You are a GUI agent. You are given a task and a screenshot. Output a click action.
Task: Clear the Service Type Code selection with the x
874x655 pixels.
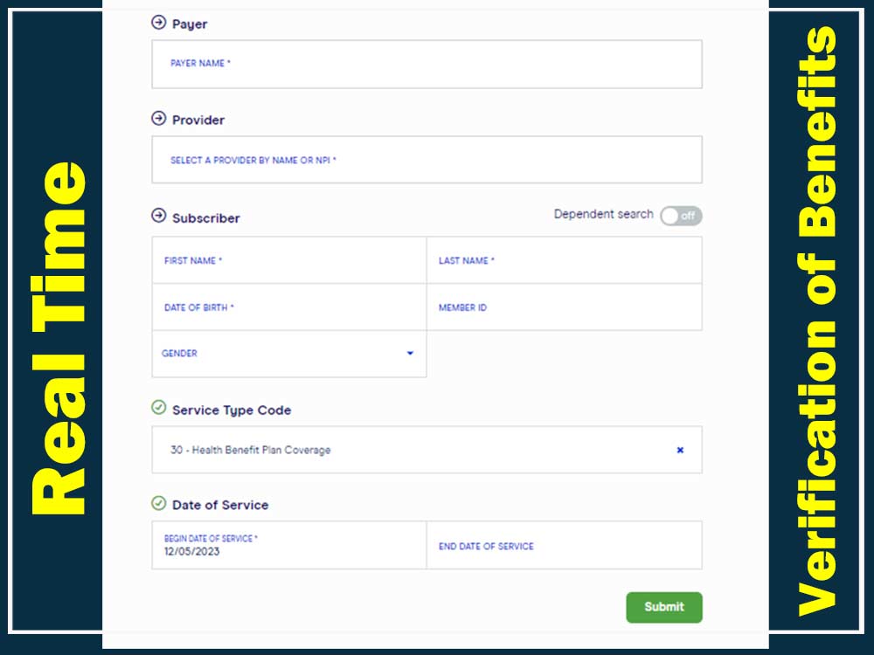click(680, 450)
